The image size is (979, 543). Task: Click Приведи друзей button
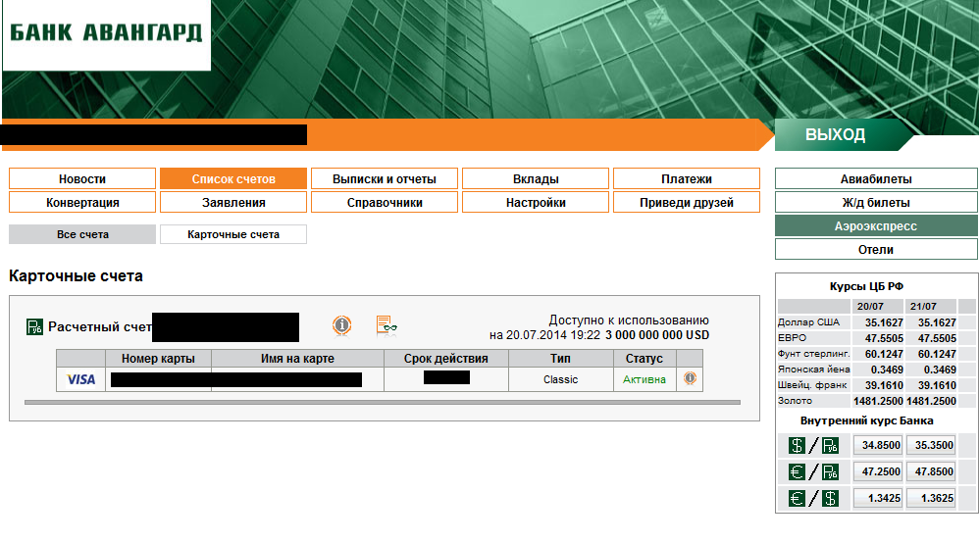point(687,202)
